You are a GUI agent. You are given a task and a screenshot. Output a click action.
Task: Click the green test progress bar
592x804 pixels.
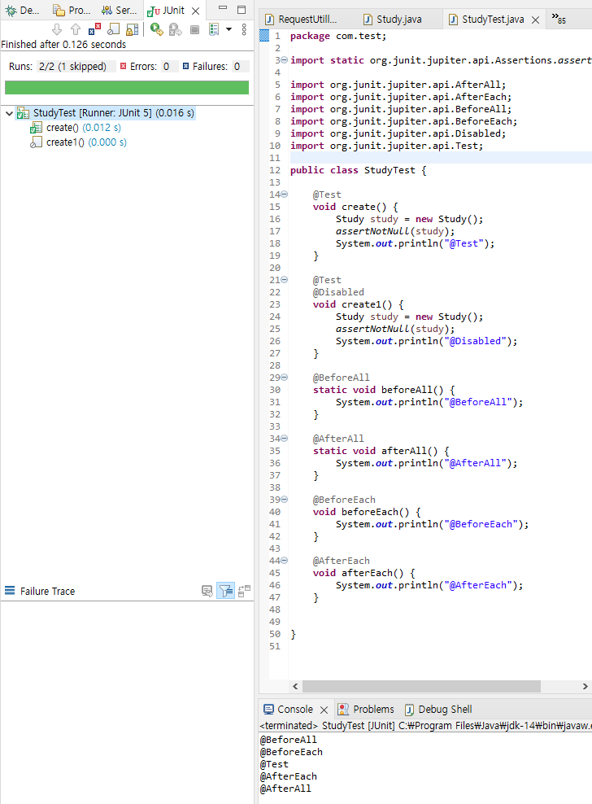coord(127,87)
